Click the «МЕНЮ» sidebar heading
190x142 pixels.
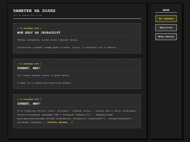coord(166,10)
